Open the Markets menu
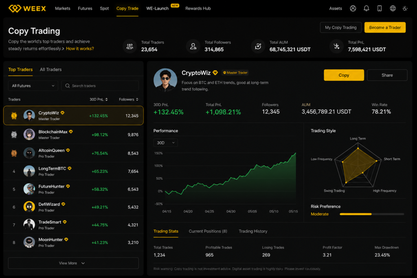 pyautogui.click(x=62, y=9)
